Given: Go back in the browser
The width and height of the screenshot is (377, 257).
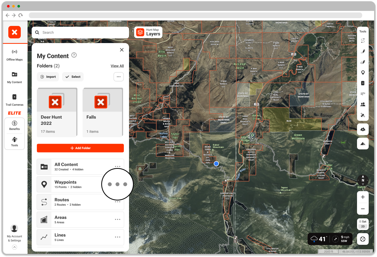Looking at the screenshot, I should [x=8, y=15].
